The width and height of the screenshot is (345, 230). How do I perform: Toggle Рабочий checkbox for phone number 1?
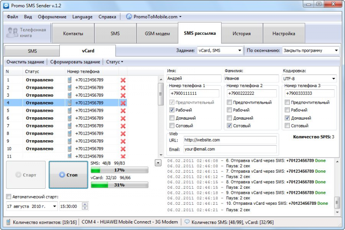coord(172,110)
